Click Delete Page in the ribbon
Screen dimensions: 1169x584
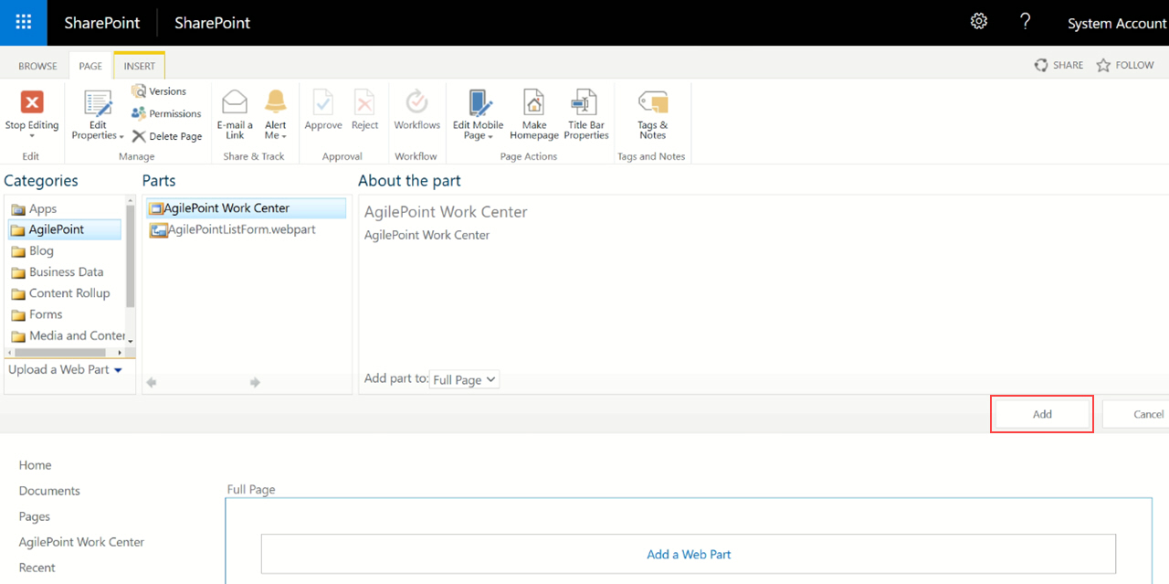click(x=167, y=136)
